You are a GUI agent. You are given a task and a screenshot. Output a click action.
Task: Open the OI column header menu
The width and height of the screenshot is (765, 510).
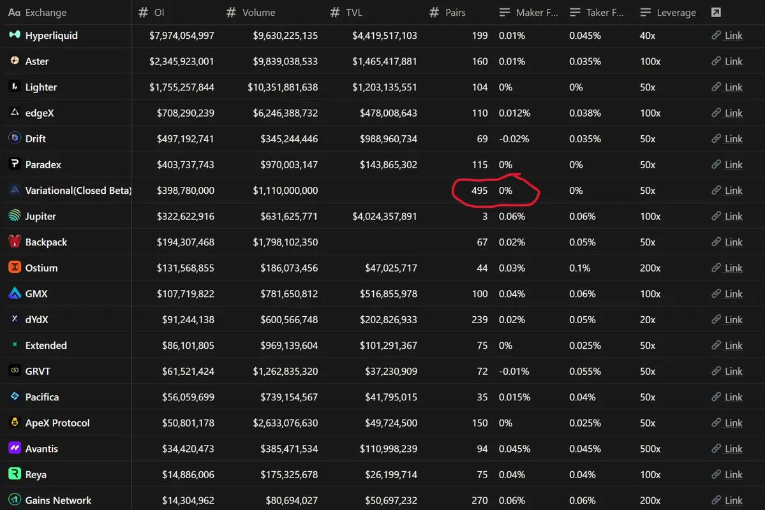click(151, 12)
